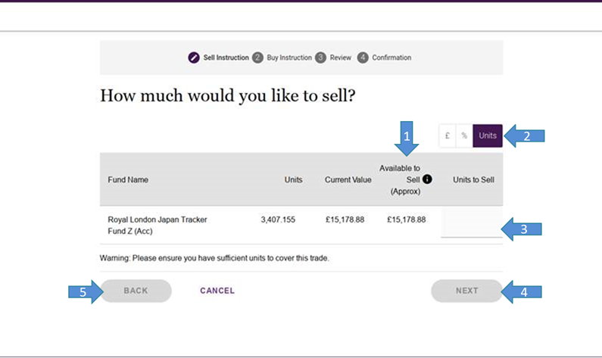Screen dimensions: 602x358
Task: Focus the Units to Sell input field
Action: pyautogui.click(x=471, y=226)
